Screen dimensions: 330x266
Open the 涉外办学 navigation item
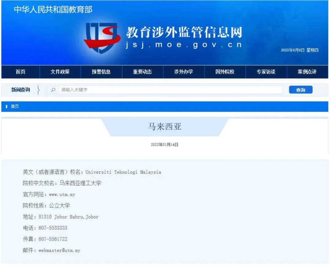184,72
